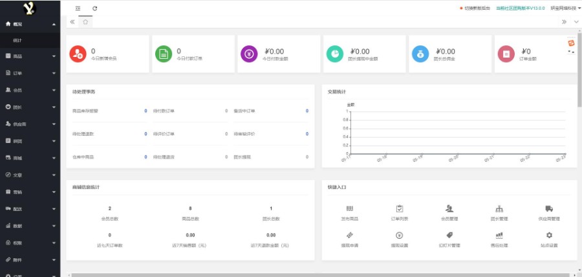Open tab options chevron at far right
Viewport: 582px width, 277px height.
click(x=576, y=22)
